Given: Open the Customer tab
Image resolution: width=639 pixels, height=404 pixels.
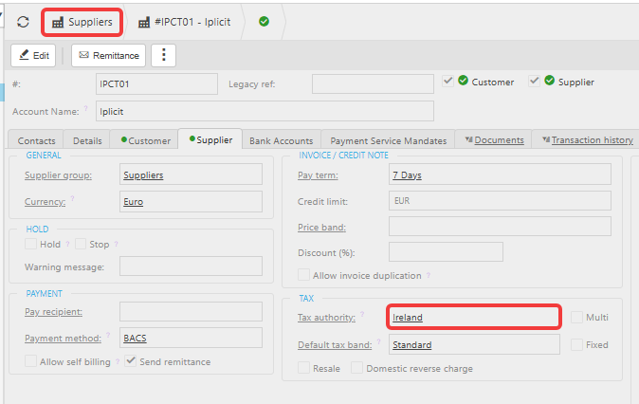Looking at the screenshot, I should tap(145, 140).
